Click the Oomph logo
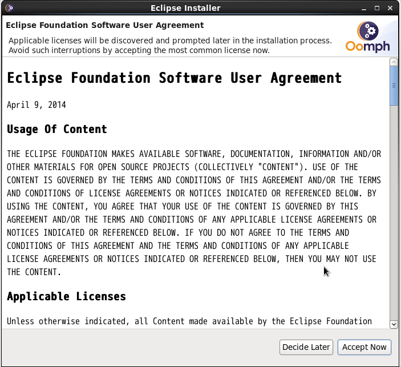Screen dimensions: 401x367 click(367, 37)
